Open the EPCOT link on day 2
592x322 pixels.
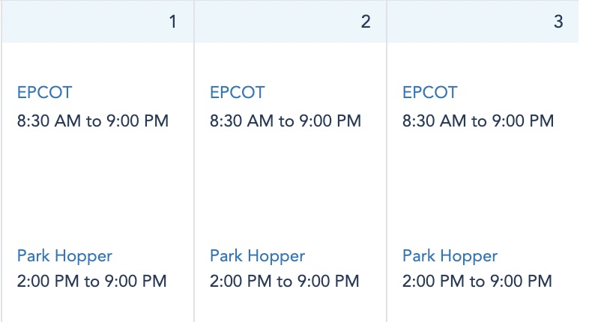click(x=238, y=94)
